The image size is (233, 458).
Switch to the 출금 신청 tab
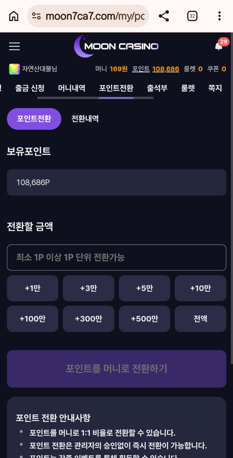click(x=30, y=88)
